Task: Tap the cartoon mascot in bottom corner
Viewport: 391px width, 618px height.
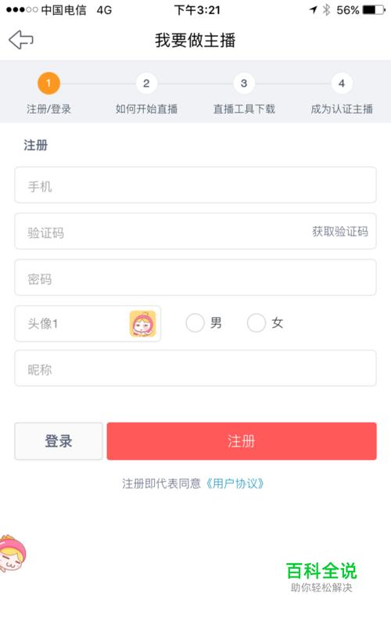Action: tap(13, 553)
